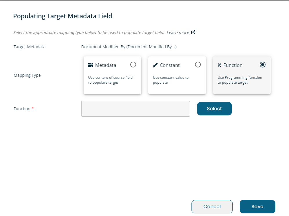Click the Function percent-style icon
This screenshot has height=216, width=289.
219,65
